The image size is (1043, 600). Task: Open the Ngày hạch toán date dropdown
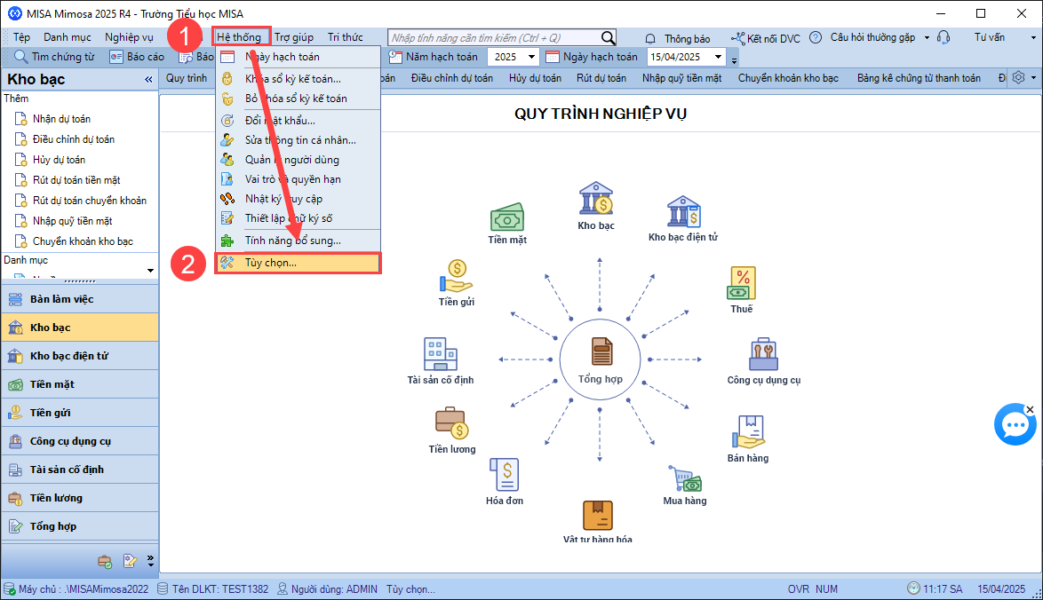coord(719,57)
